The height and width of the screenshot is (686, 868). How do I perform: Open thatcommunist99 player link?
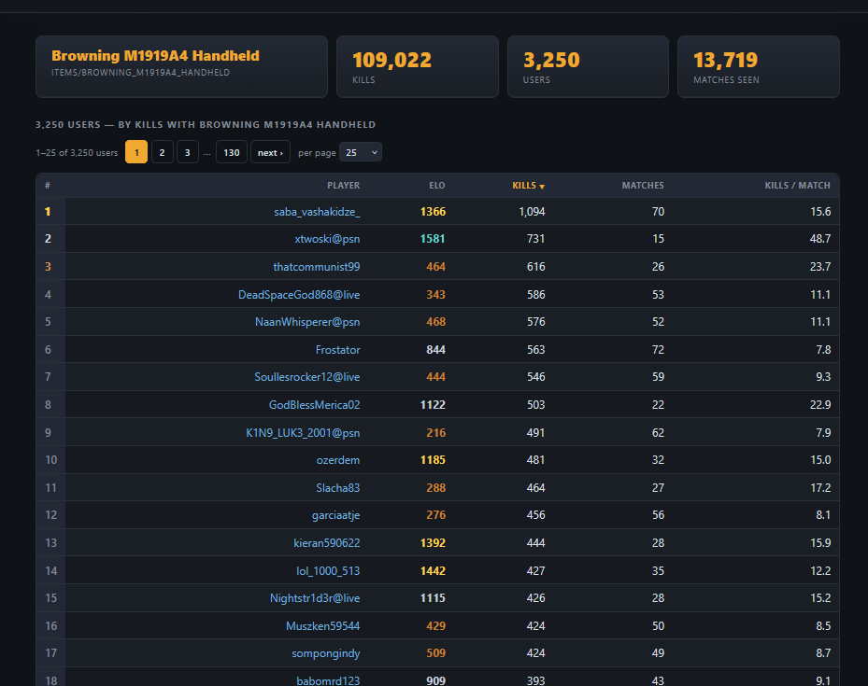[x=317, y=267]
